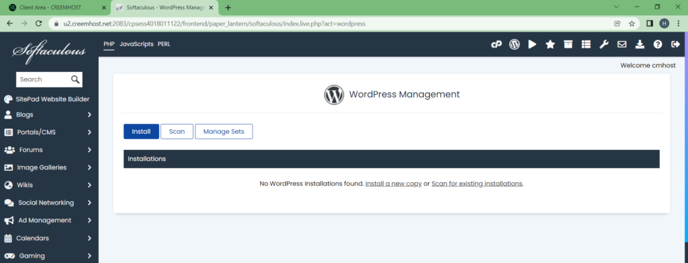Bookmark this page with the star
This screenshot has height=263, width=688.
pyautogui.click(x=632, y=24)
